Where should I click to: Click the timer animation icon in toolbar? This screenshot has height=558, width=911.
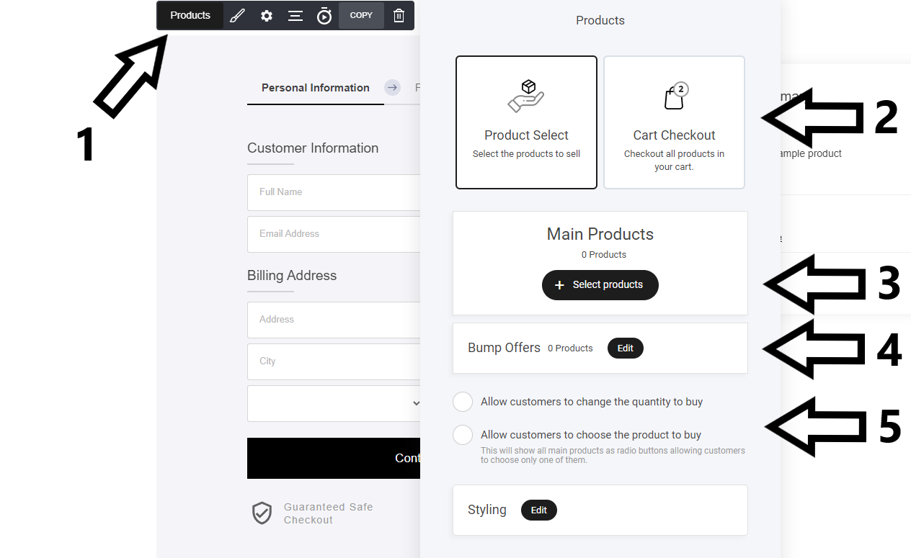coord(324,16)
